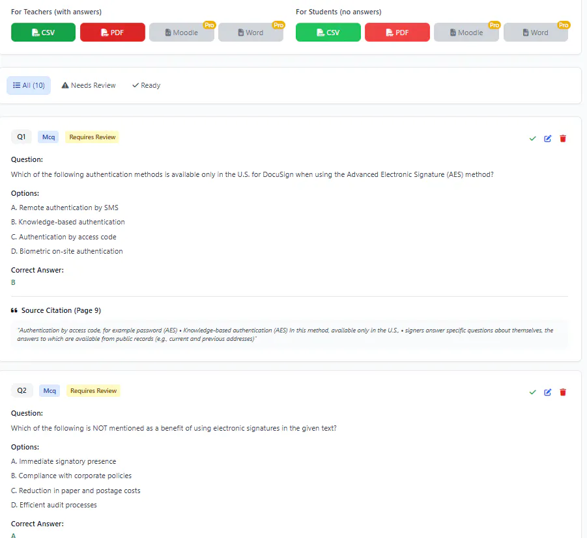Edit question Q2 with the pencil icon
This screenshot has width=587, height=538.
click(547, 392)
